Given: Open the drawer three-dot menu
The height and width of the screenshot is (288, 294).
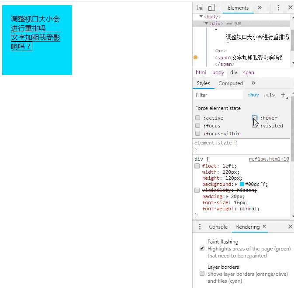Looking at the screenshot, I should tap(200, 227).
